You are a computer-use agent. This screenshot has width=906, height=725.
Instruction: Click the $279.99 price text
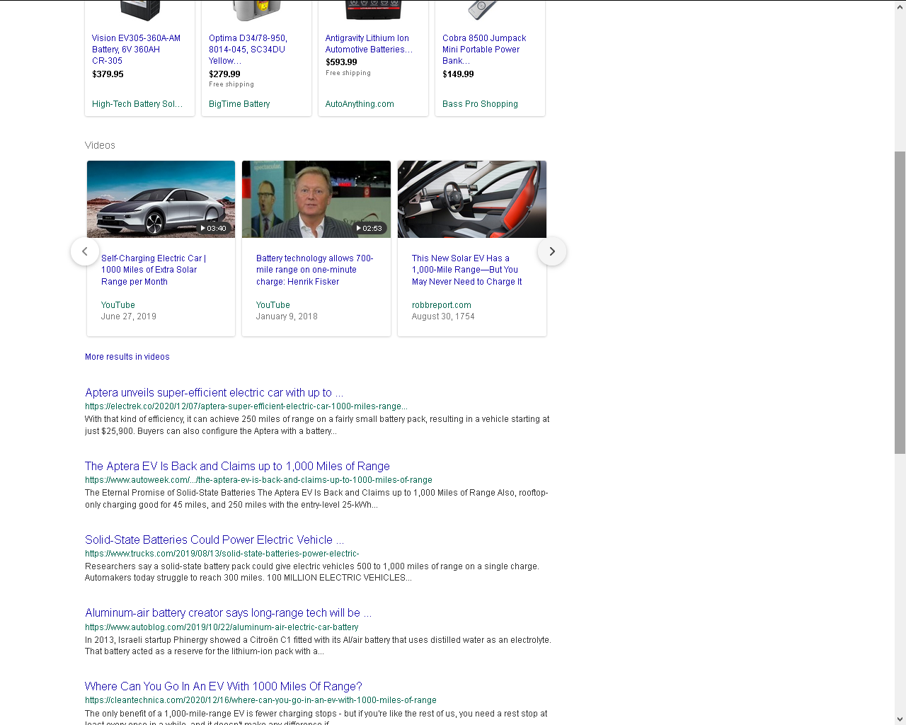point(224,74)
